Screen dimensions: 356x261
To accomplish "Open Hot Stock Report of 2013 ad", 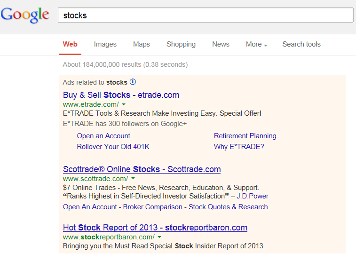I will [155, 228].
